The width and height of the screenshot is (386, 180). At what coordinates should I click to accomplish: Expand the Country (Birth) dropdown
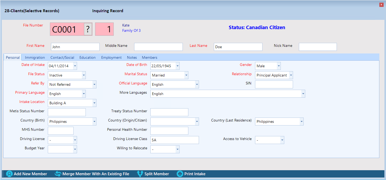94,121
